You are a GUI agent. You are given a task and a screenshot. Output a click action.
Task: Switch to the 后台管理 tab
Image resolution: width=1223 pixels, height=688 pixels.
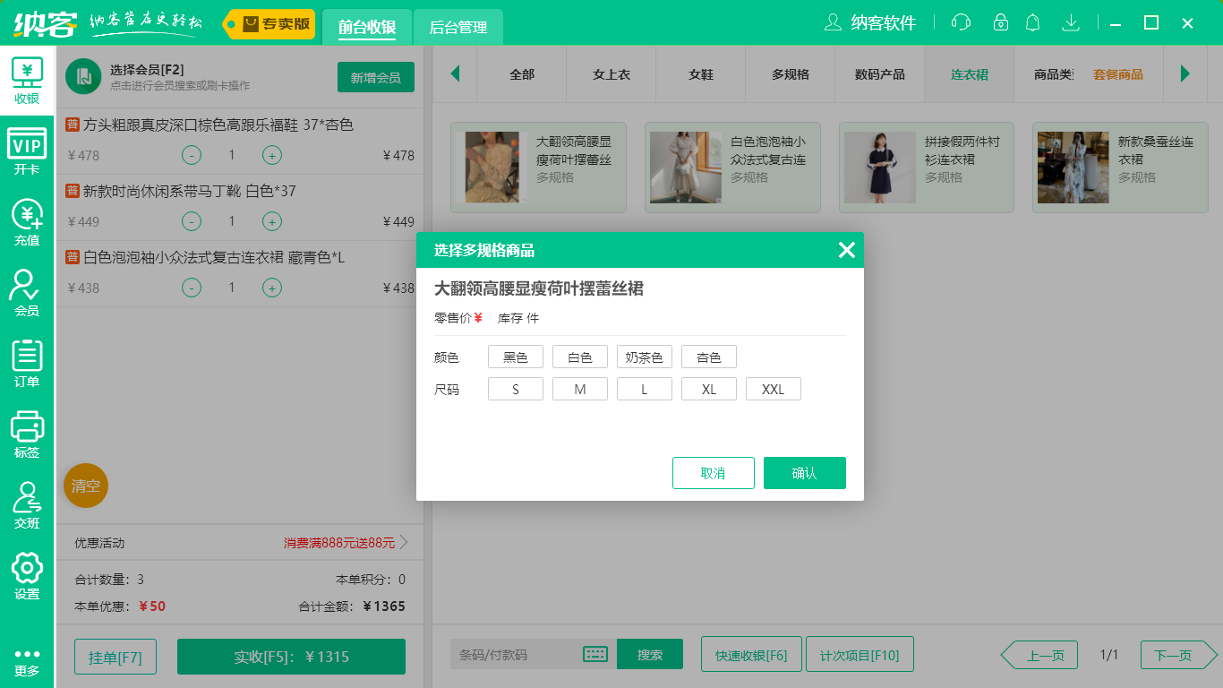(x=457, y=28)
